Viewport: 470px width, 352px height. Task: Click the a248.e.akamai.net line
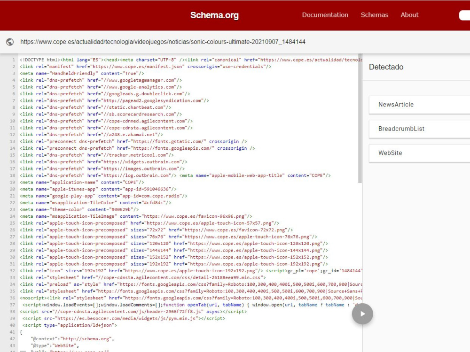coord(92,135)
